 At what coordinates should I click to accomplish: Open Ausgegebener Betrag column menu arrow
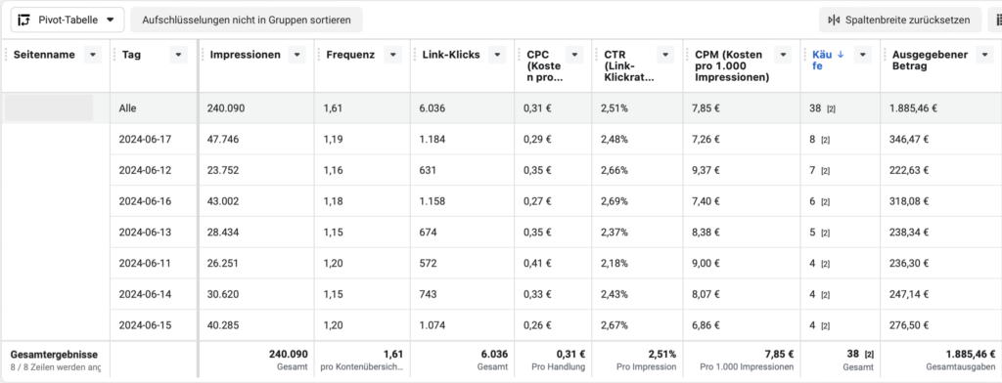click(984, 55)
